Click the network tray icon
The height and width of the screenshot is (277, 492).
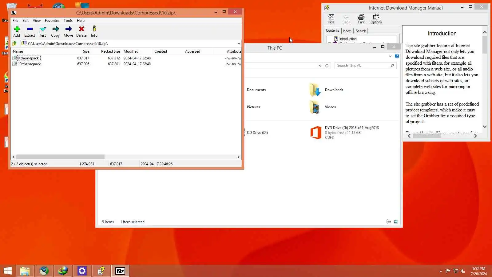click(456, 271)
